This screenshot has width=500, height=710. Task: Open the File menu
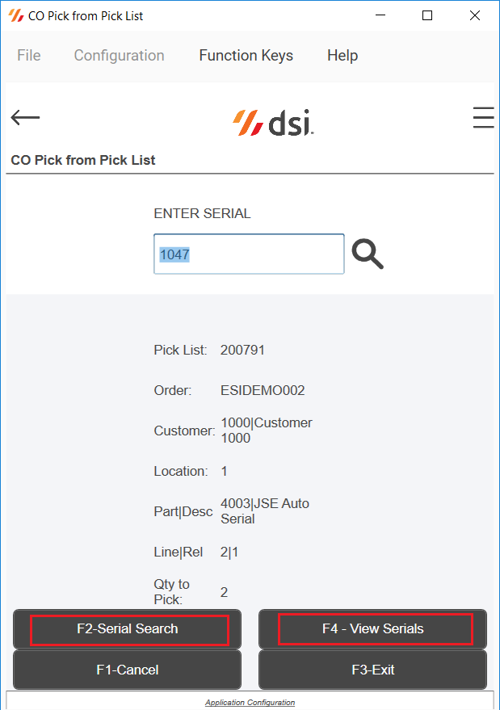29,55
